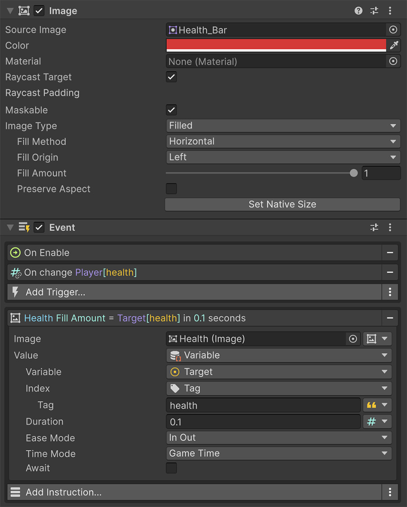Viewport: 407px width, 507px height.
Task: Click the Duration input field
Action: (x=264, y=422)
